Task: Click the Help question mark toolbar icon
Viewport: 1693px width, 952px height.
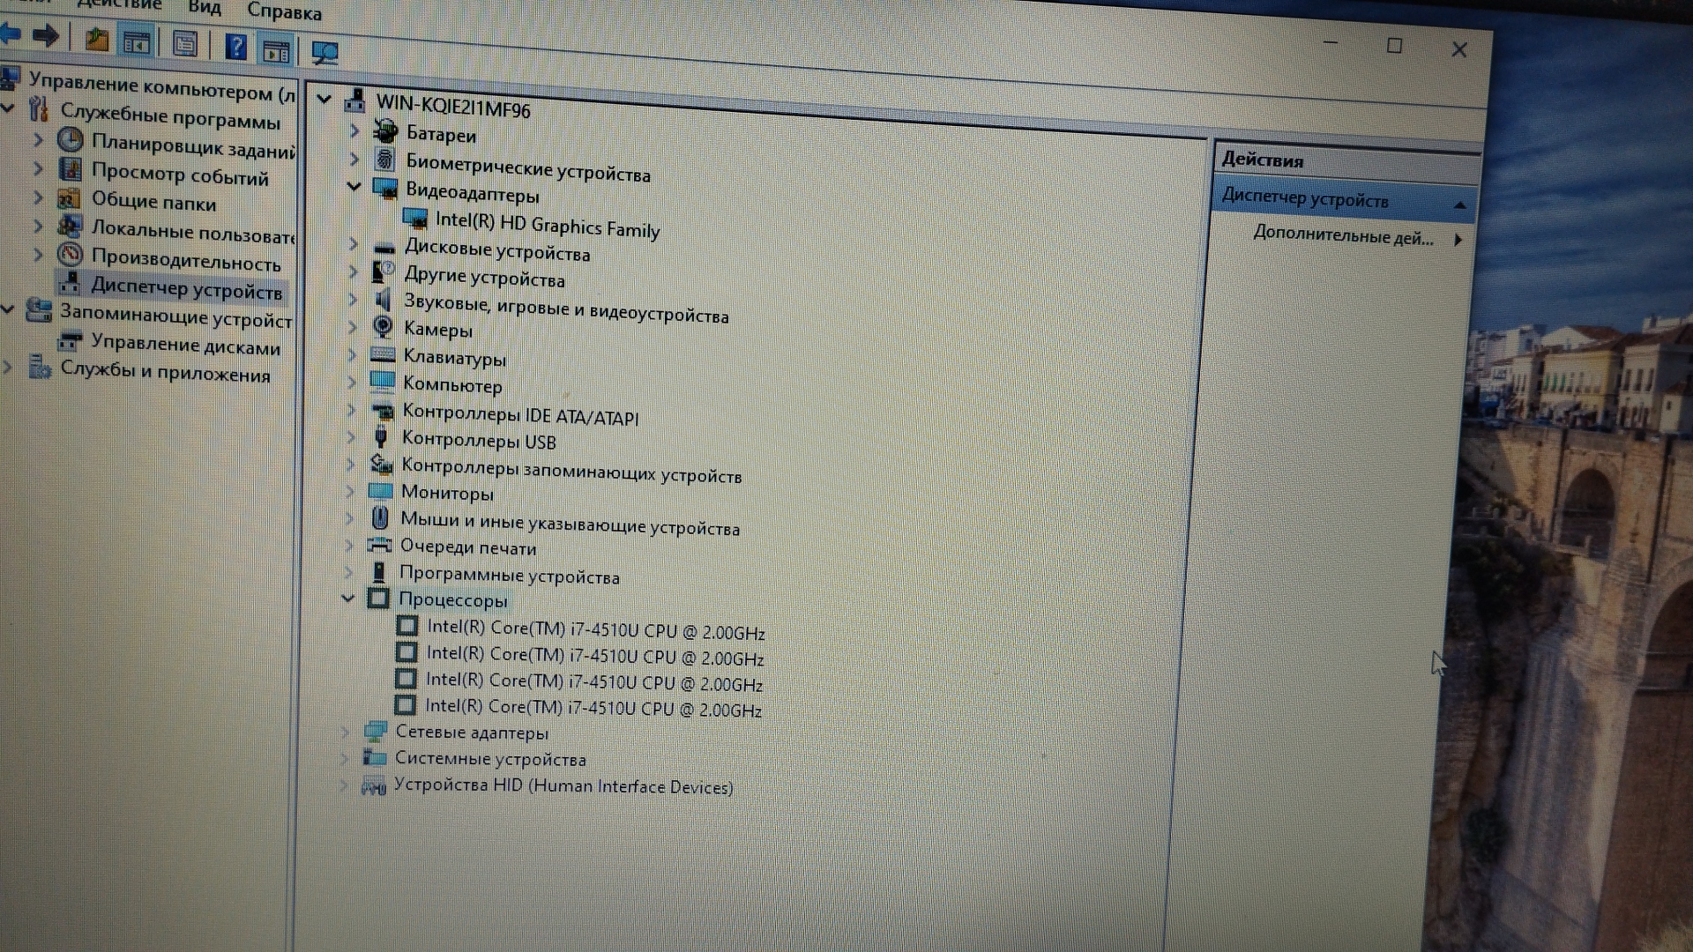Action: 235,46
